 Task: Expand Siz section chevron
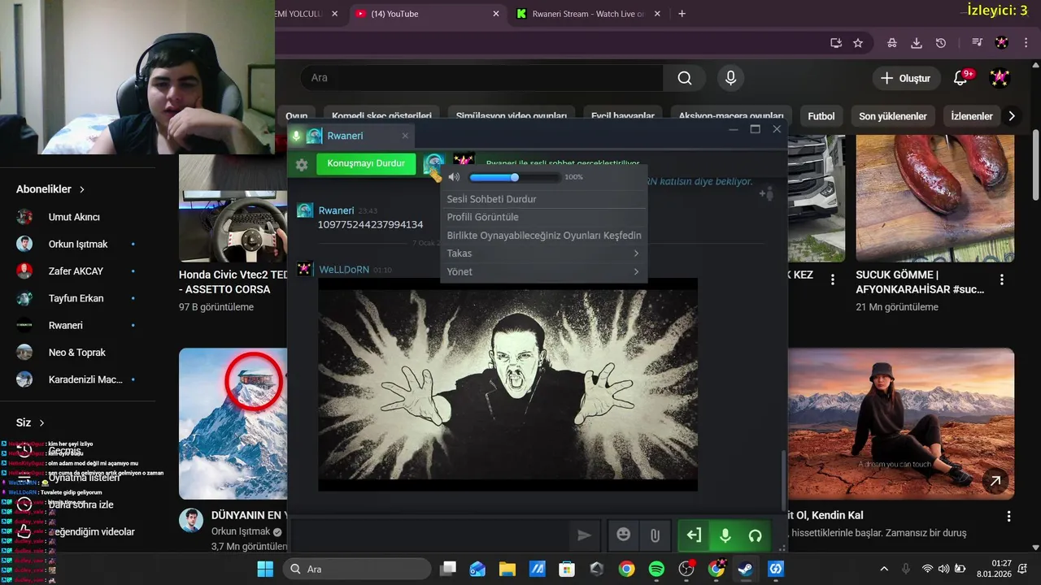pyautogui.click(x=41, y=422)
